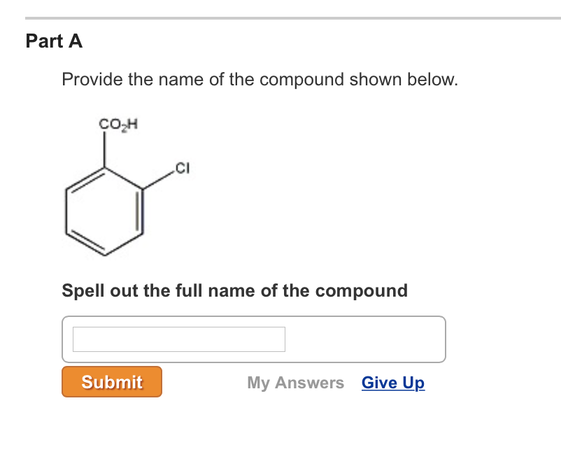Image resolution: width=561 pixels, height=452 pixels.
Task: Select the Part A heading
Action: click(x=54, y=41)
